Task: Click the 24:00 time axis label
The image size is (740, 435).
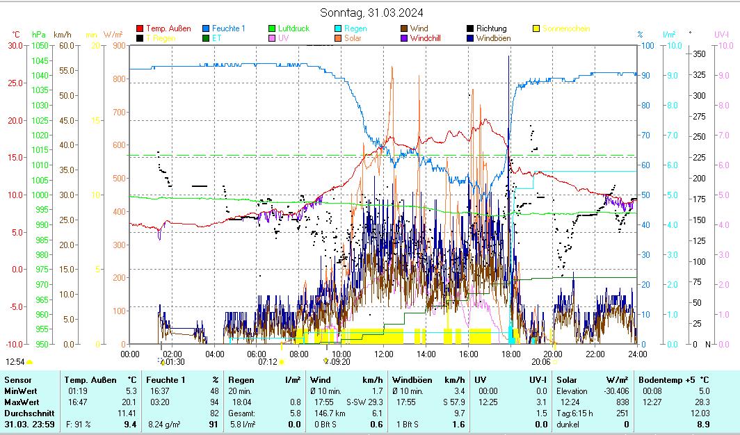Action: pos(637,354)
